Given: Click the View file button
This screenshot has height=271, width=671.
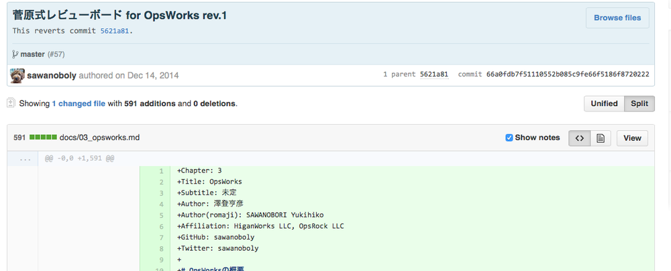Looking at the screenshot, I should tap(632, 138).
